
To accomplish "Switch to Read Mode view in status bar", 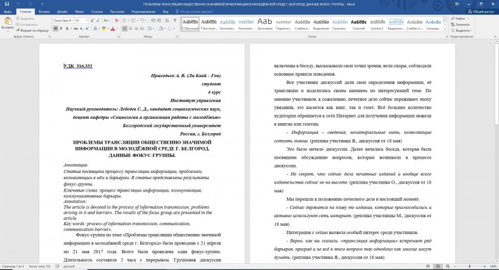I will coord(428,266).
